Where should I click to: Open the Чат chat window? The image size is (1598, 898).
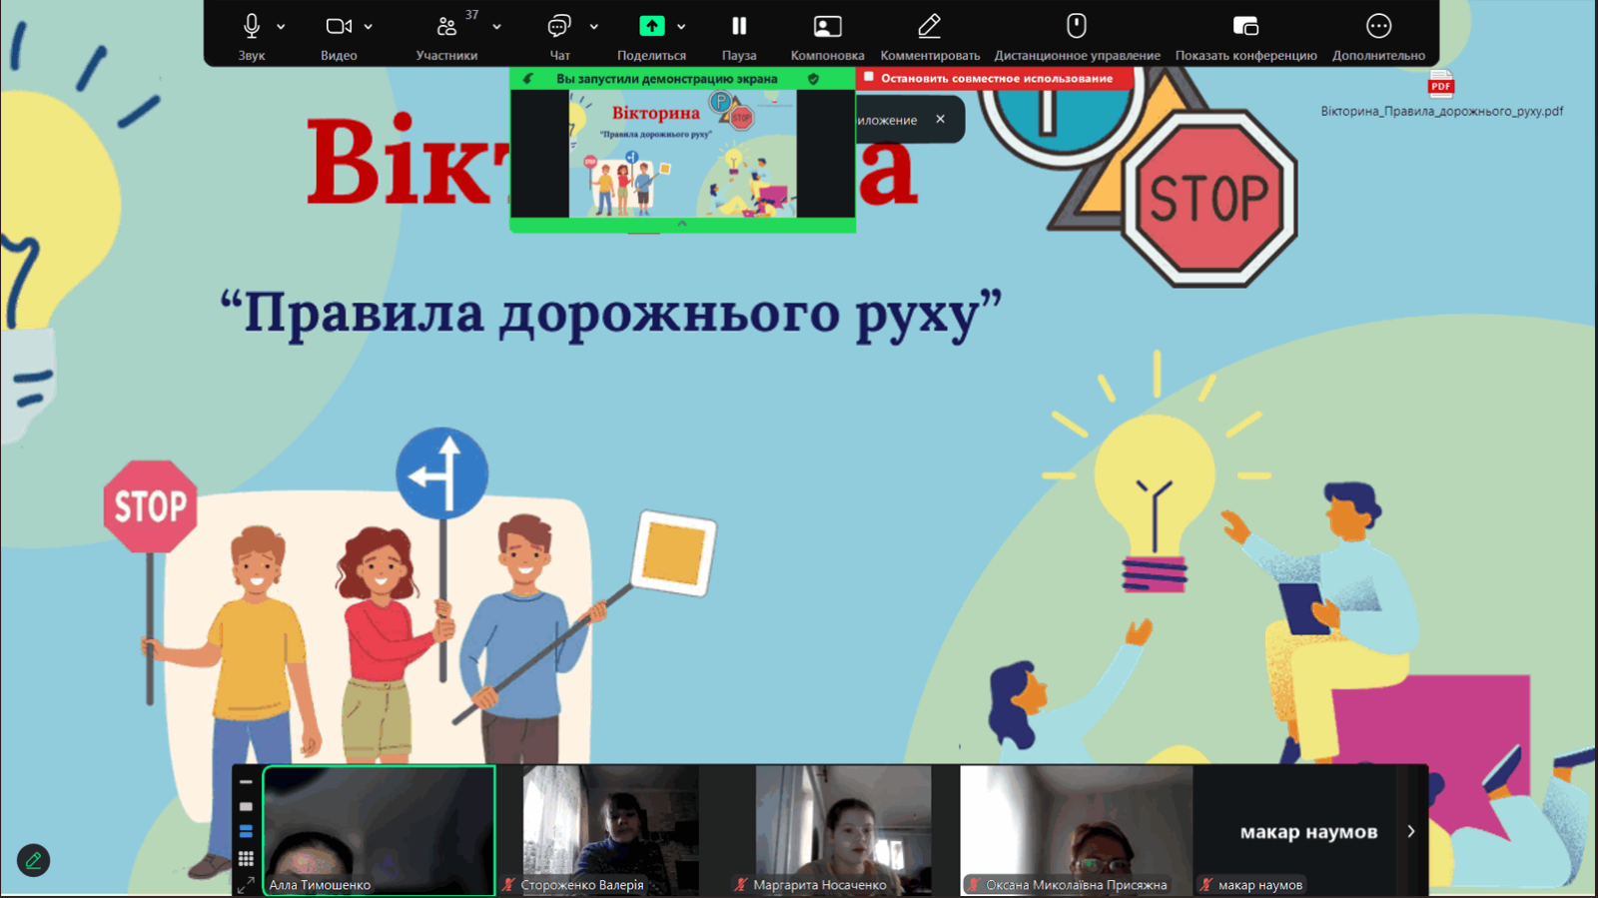pyautogui.click(x=559, y=27)
